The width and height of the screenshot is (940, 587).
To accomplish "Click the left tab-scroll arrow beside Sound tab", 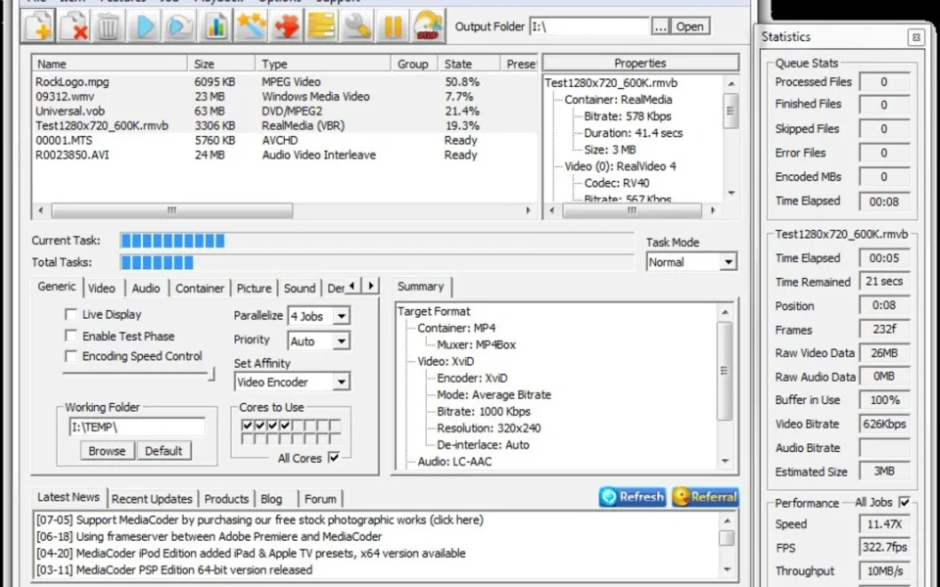I will (x=352, y=287).
